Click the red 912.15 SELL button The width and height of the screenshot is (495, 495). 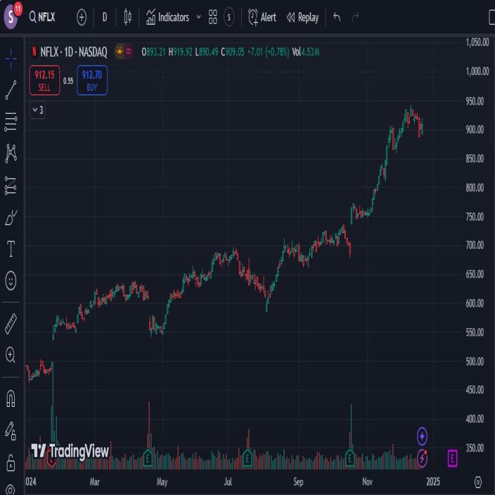pos(45,80)
